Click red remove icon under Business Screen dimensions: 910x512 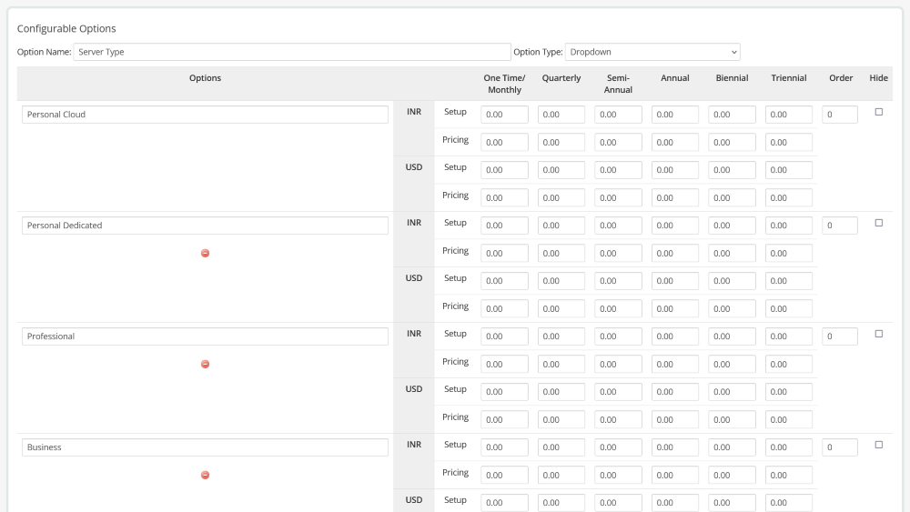(205, 475)
